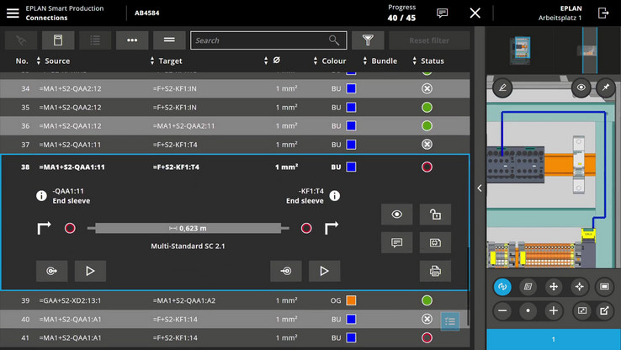Toggle the eye button in connection 38 panel
The image size is (621, 350).
pos(396,215)
